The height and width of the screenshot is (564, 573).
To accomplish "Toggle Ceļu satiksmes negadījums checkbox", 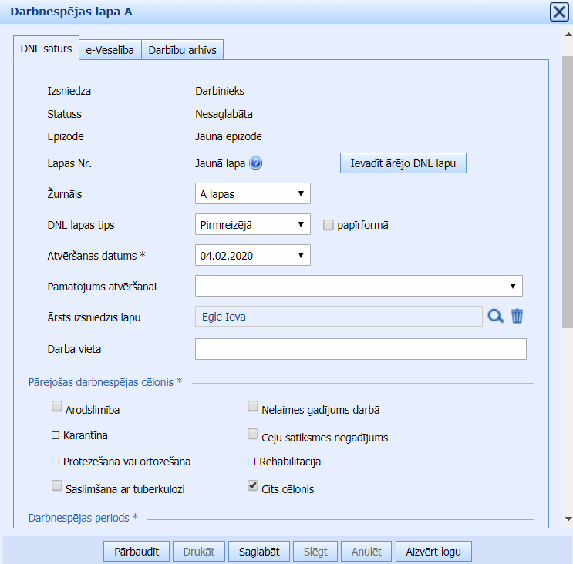I will 252,435.
